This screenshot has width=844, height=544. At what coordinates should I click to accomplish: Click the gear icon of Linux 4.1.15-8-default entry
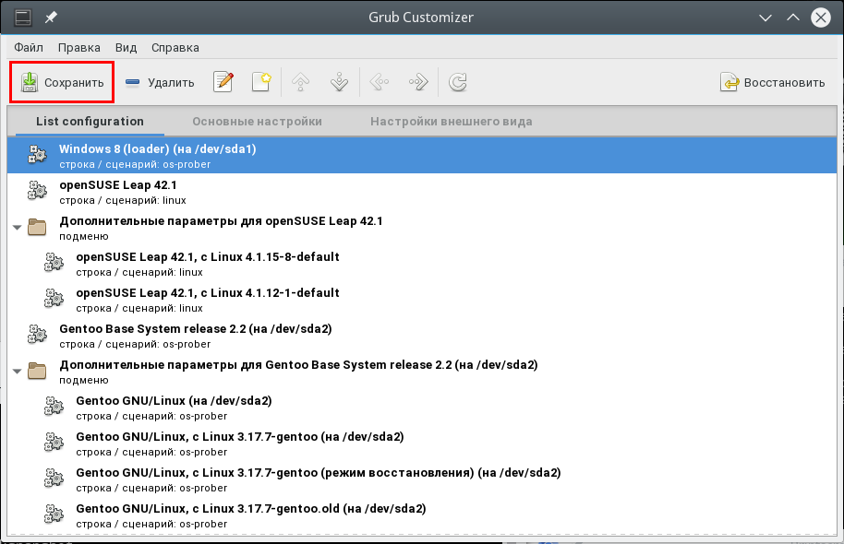click(54, 263)
